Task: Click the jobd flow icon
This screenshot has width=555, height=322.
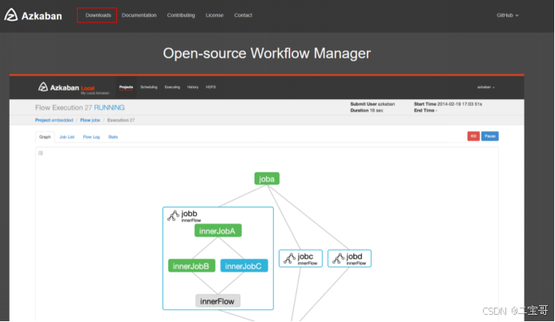Action: coord(338,258)
